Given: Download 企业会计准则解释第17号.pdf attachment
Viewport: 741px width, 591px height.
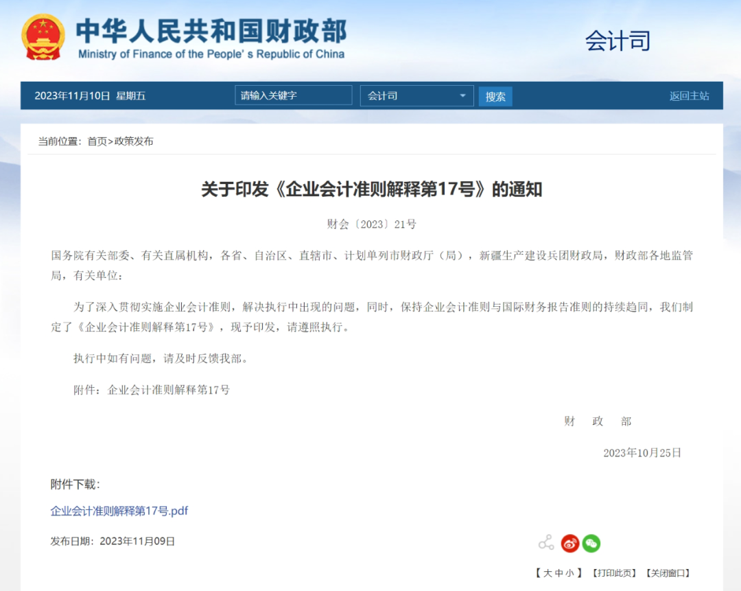Looking at the screenshot, I should (119, 511).
